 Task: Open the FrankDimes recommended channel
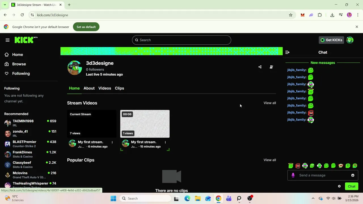point(30,154)
